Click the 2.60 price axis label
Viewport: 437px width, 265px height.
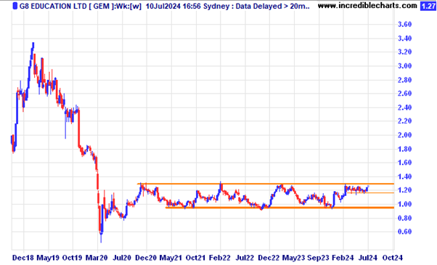[404, 94]
